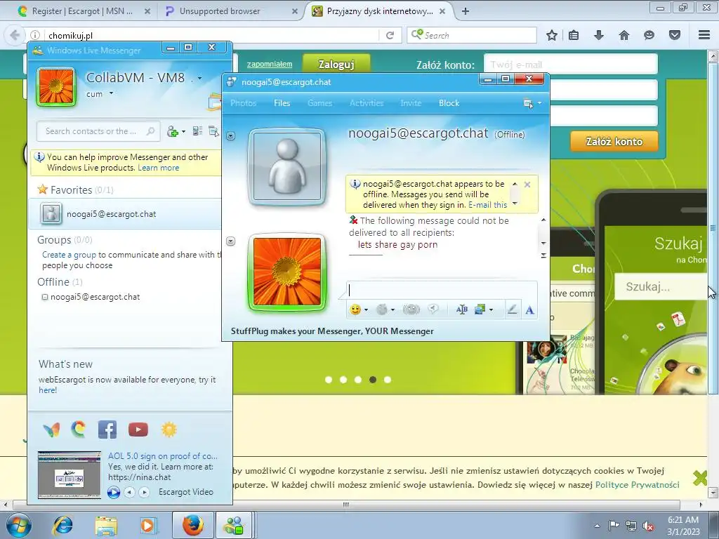
Task: Dismiss the offline notice in chat
Action: point(527,185)
